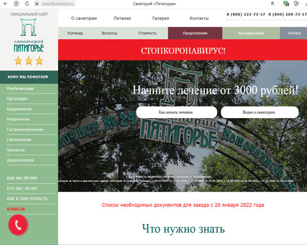Click phone number 8 (800) 222-73-17
307x245 pixels.
coord(246,15)
